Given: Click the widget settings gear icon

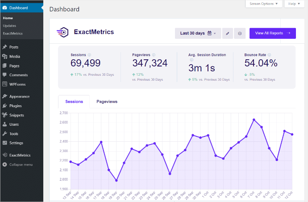Looking at the screenshot, I should click(x=240, y=33).
